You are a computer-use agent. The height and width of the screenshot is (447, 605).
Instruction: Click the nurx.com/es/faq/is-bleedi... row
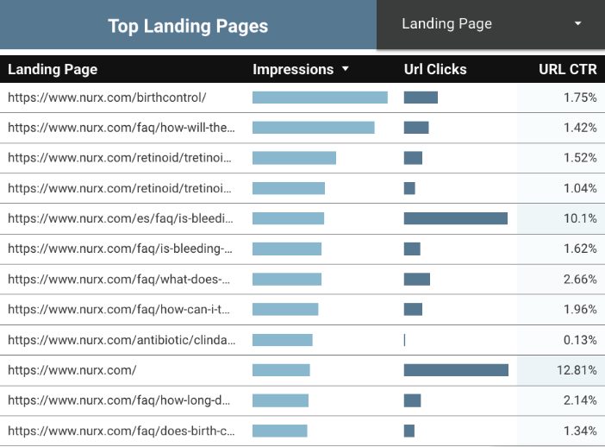coord(121,218)
